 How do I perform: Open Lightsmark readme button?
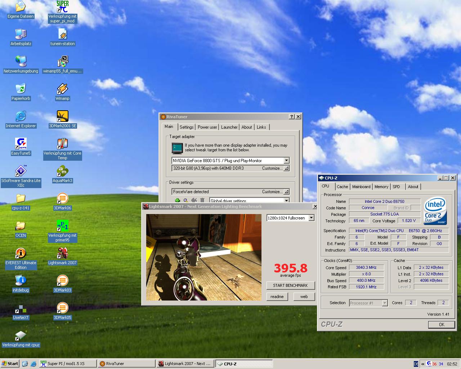click(x=277, y=297)
